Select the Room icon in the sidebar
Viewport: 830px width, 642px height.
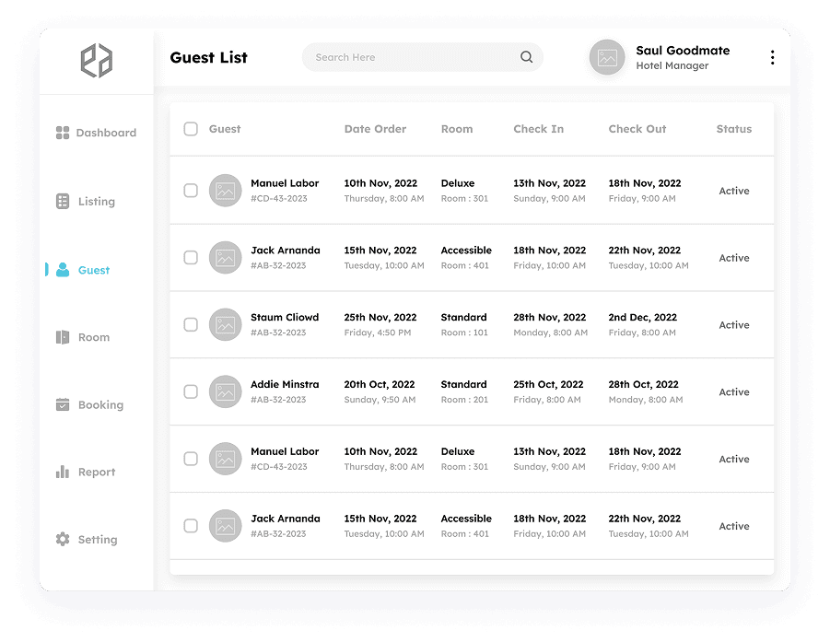63,337
